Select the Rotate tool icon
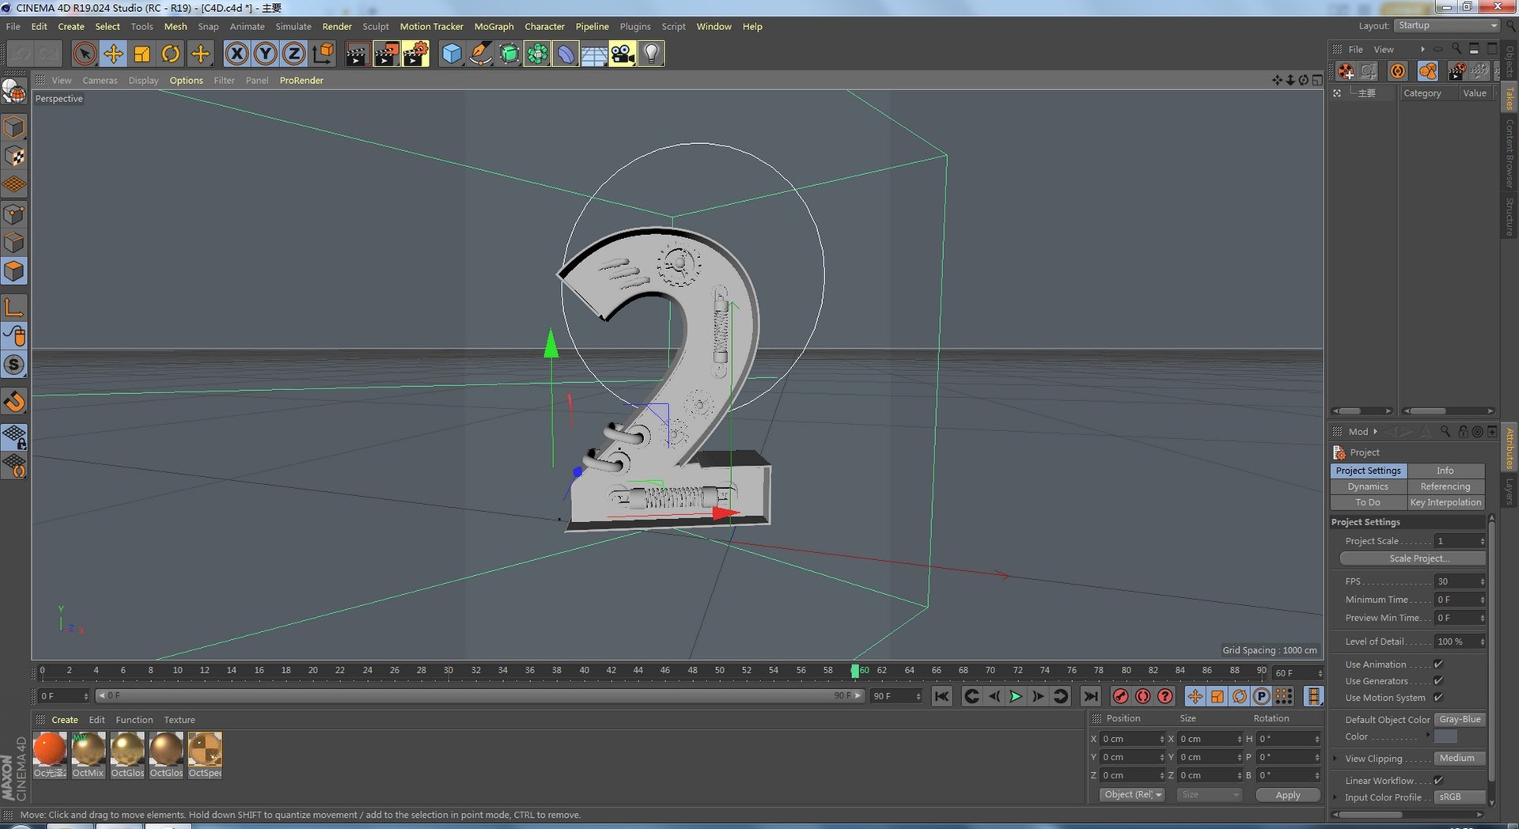The image size is (1519, 829). [170, 54]
